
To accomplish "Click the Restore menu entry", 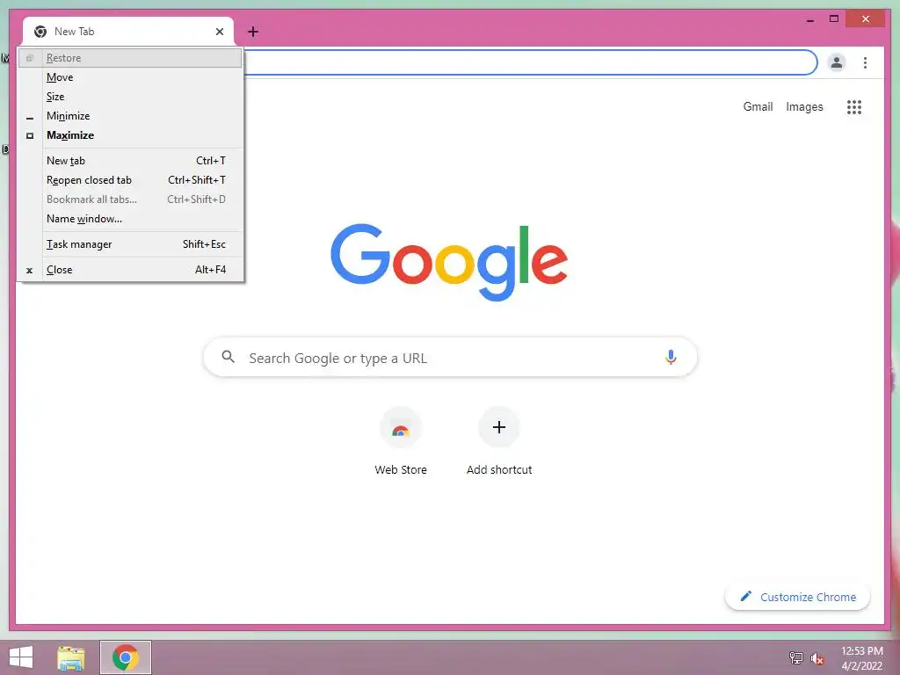I will [x=130, y=58].
